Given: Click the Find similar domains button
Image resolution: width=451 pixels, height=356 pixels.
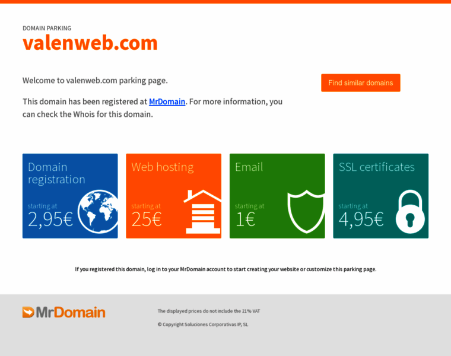Looking at the screenshot, I should click(x=360, y=83).
